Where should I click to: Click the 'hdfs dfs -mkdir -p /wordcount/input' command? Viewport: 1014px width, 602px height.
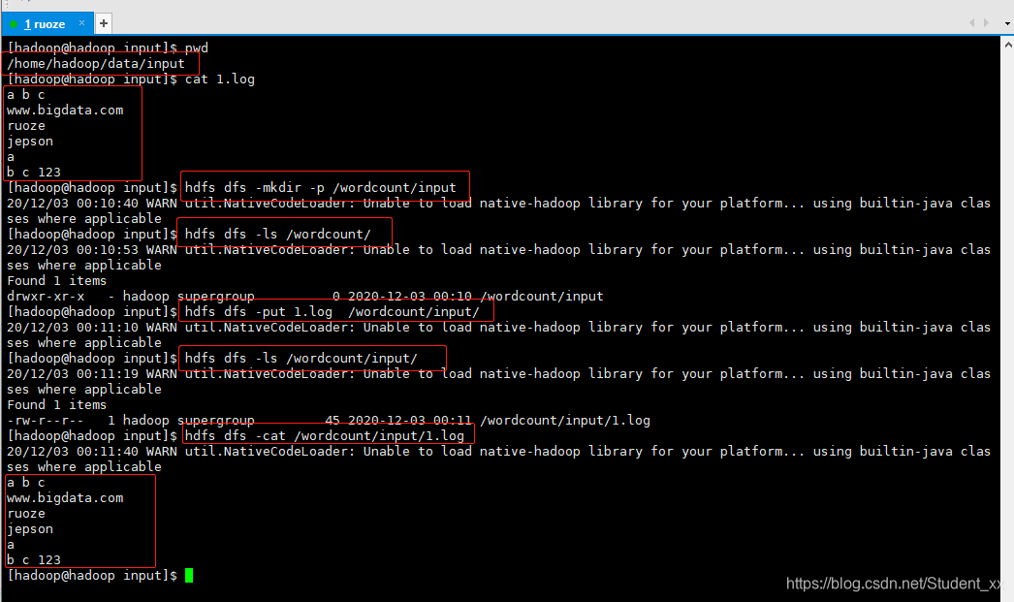pos(321,187)
